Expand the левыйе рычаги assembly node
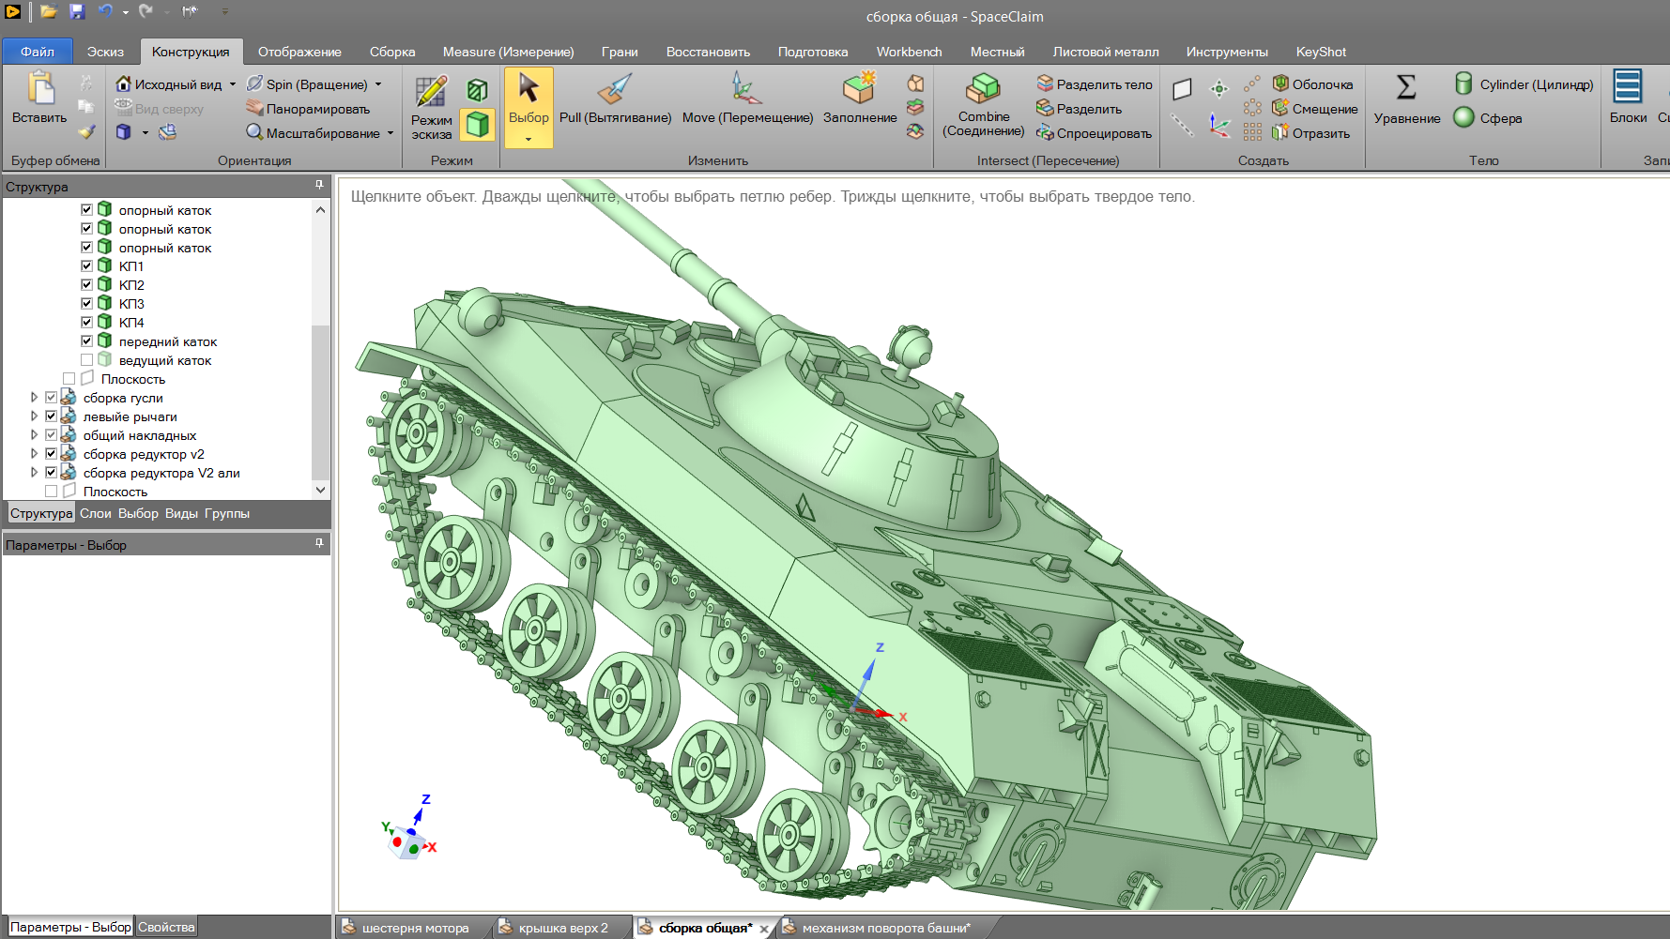This screenshot has width=1670, height=939. [x=35, y=416]
